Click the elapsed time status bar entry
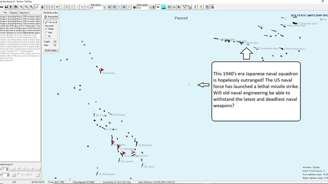 coord(84,182)
